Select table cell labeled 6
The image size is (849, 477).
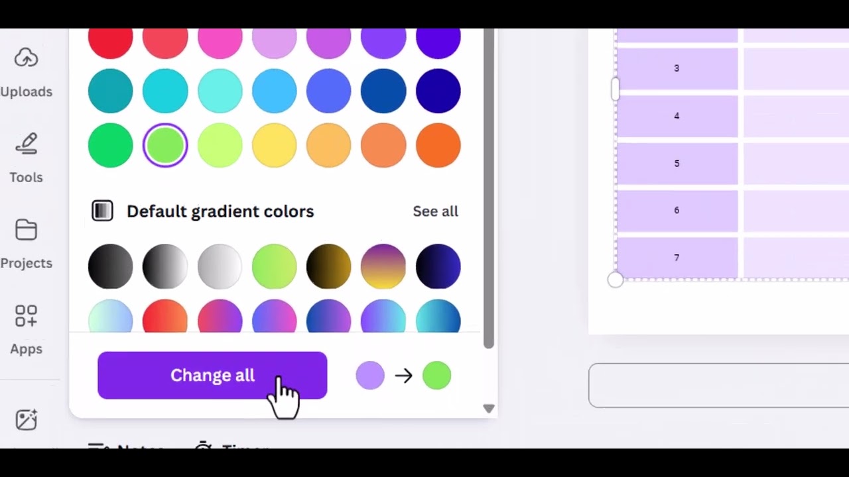tap(677, 211)
